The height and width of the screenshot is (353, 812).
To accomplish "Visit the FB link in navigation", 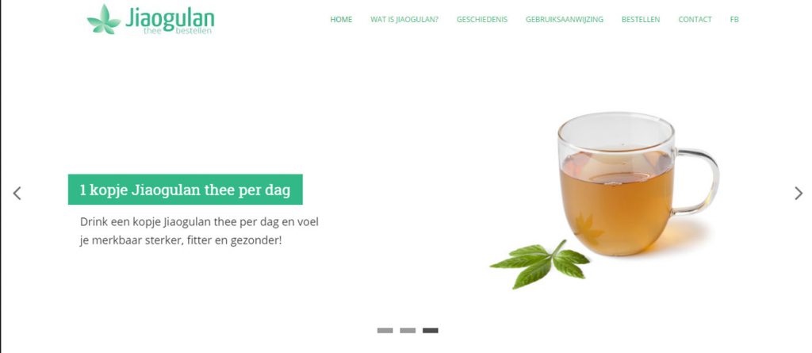I will click(734, 20).
